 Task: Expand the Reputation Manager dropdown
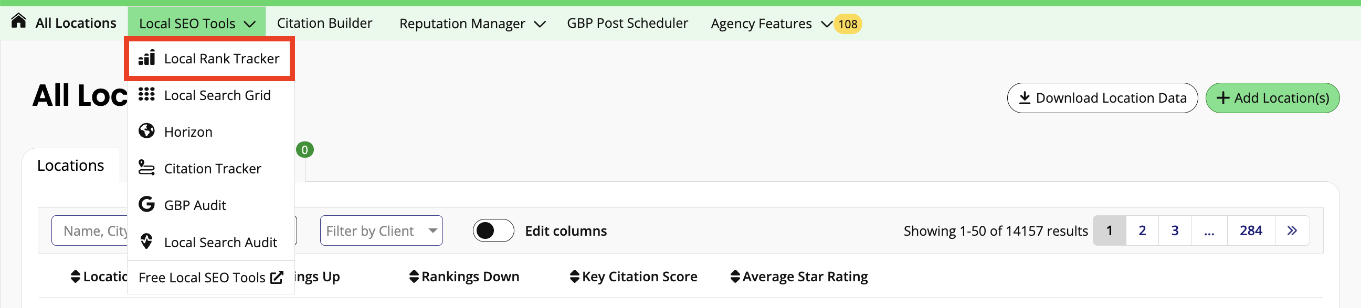click(471, 23)
